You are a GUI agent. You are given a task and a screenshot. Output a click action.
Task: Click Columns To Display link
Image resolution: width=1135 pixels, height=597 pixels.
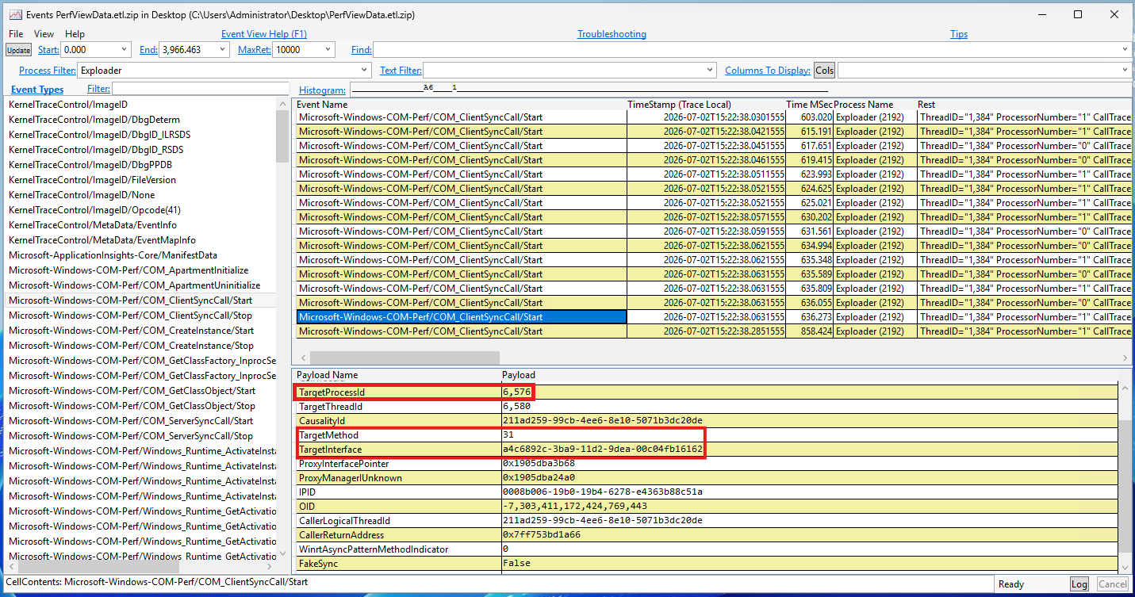click(768, 71)
